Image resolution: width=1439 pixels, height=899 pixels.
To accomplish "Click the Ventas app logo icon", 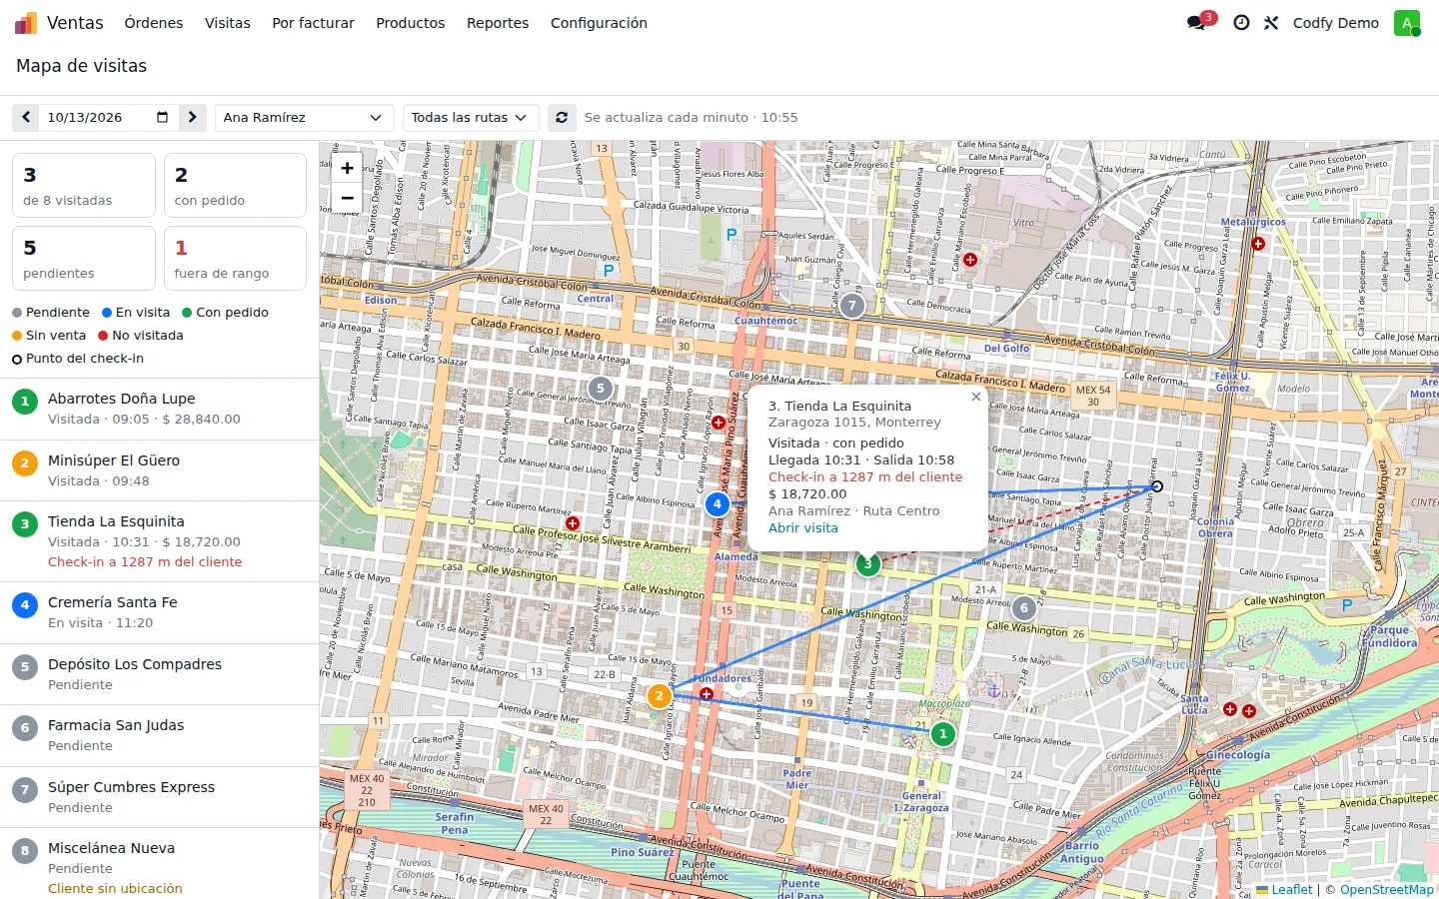I will (26, 22).
